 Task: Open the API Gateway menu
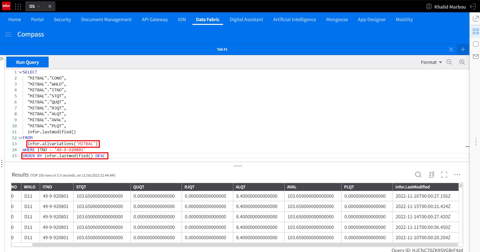click(x=155, y=20)
